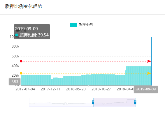Click the 7.83 axis pointer label
Screen dimensions: 165x114
tap(15, 81)
